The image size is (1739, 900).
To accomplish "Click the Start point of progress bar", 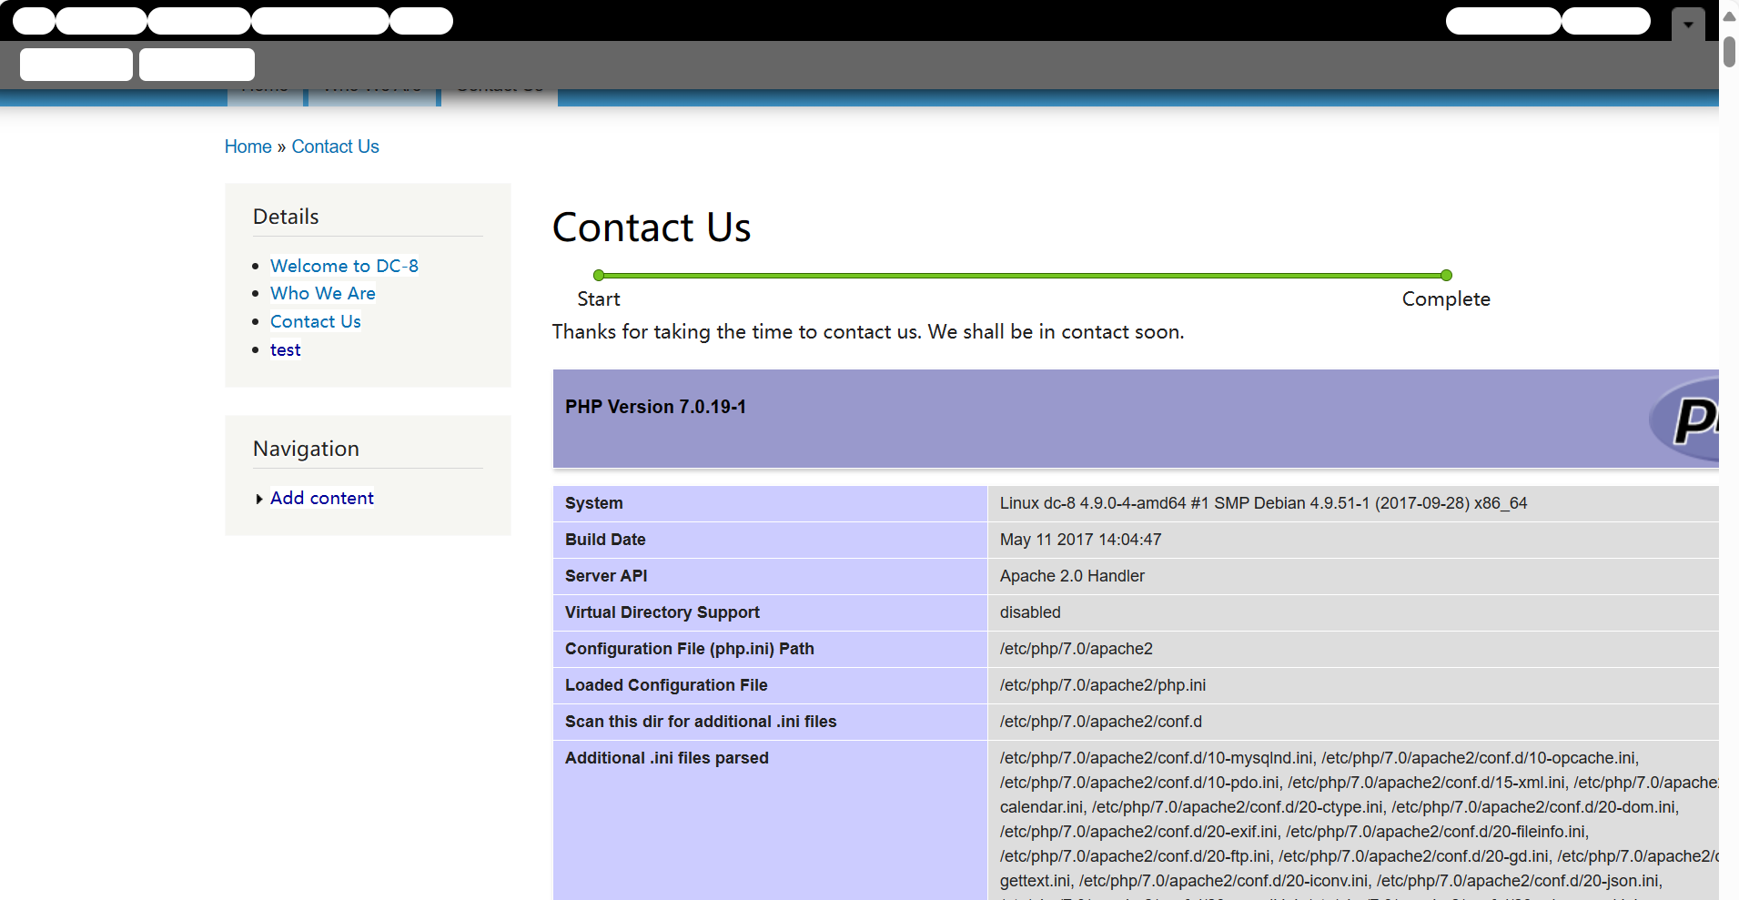I will click(599, 275).
